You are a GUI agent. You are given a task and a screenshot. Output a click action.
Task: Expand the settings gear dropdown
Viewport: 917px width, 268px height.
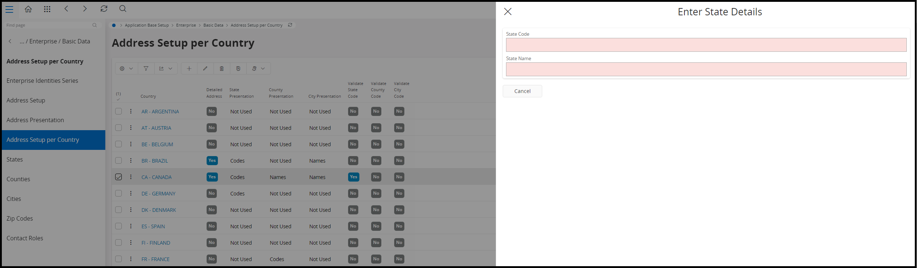(x=126, y=69)
